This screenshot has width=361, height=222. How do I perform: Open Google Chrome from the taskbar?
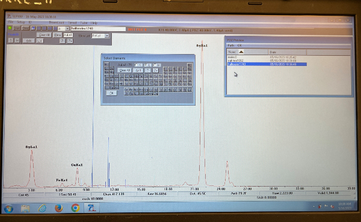click(75, 208)
